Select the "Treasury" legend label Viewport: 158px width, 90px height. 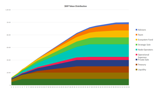[x=142, y=65]
